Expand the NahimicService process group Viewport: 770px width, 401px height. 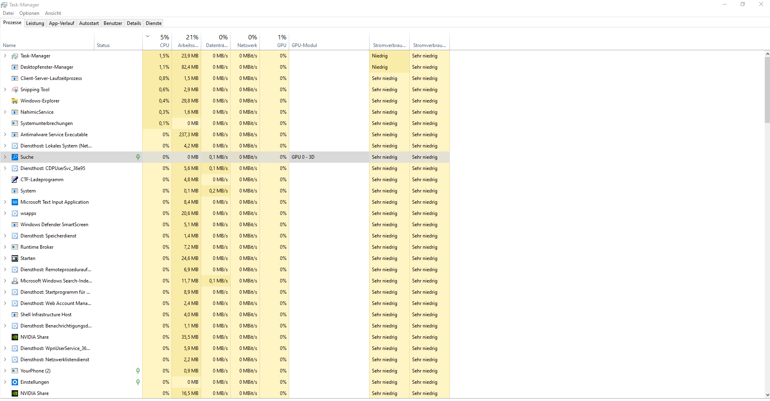tap(5, 112)
